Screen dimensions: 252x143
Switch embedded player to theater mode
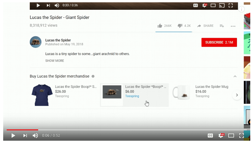click(213, 5)
